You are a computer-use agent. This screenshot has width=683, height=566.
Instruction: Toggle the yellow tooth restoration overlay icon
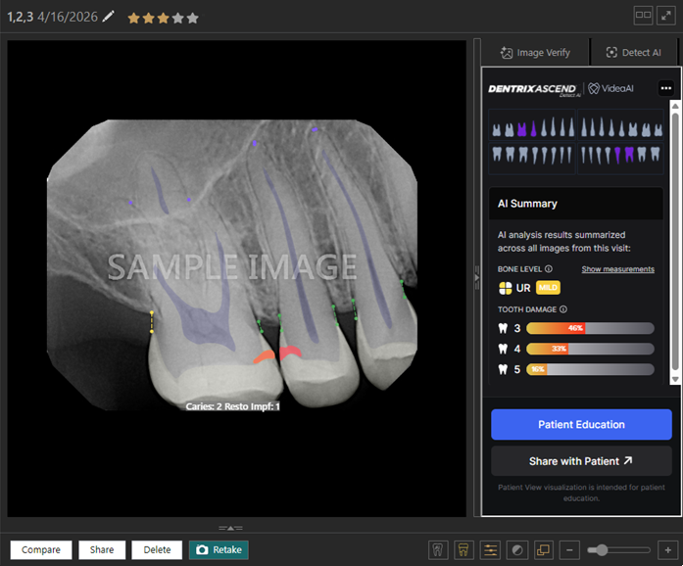pos(464,550)
